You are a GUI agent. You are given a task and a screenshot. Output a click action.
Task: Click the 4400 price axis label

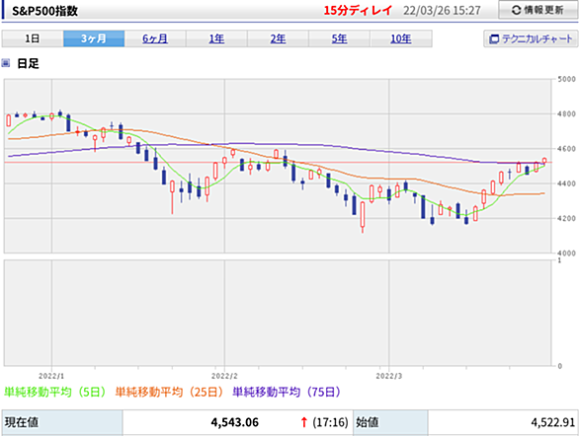point(566,183)
